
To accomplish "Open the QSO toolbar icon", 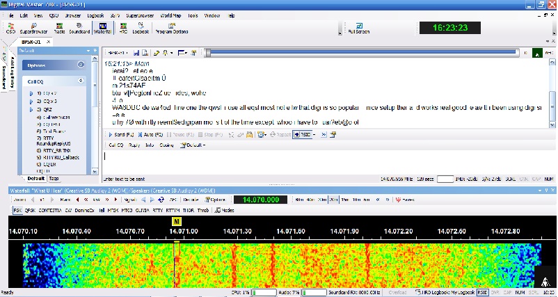I will click(10, 28).
